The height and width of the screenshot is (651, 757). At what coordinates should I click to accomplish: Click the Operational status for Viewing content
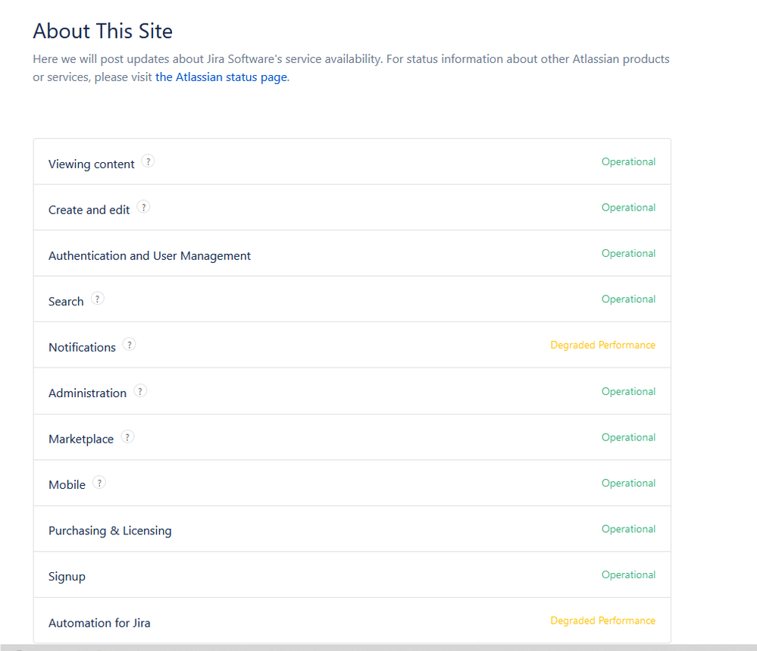pos(629,161)
